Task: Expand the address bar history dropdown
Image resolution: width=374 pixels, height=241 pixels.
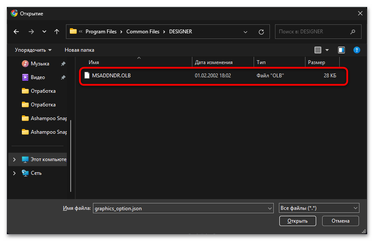Action: pyautogui.click(x=245, y=32)
